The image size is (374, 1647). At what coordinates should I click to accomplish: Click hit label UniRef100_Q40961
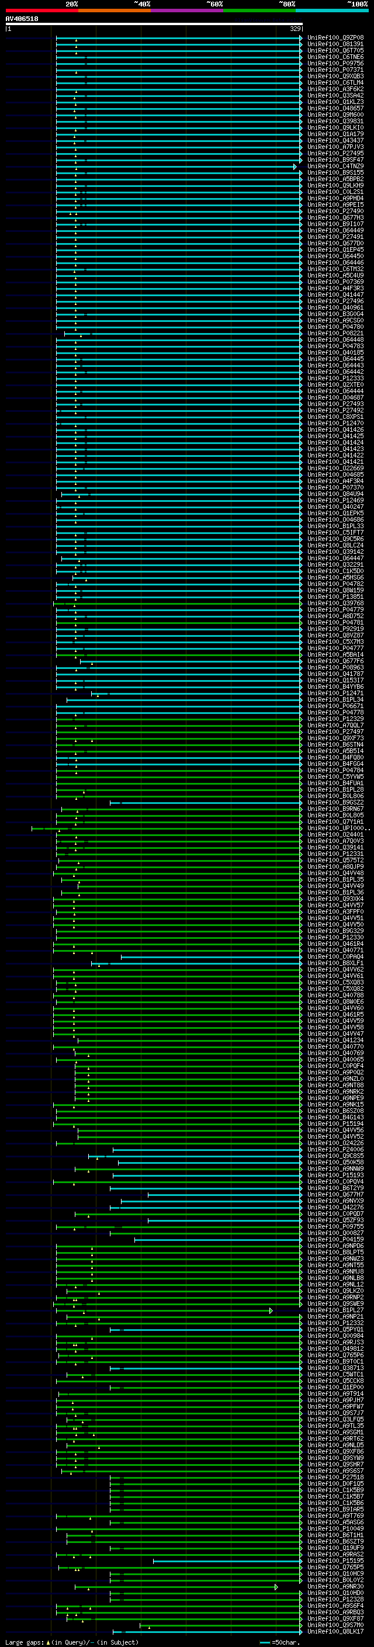click(x=335, y=307)
